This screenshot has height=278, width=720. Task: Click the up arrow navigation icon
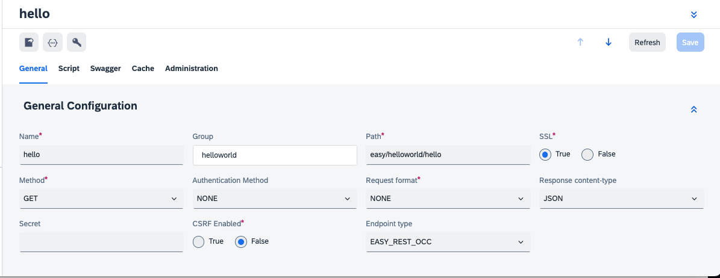(x=580, y=42)
